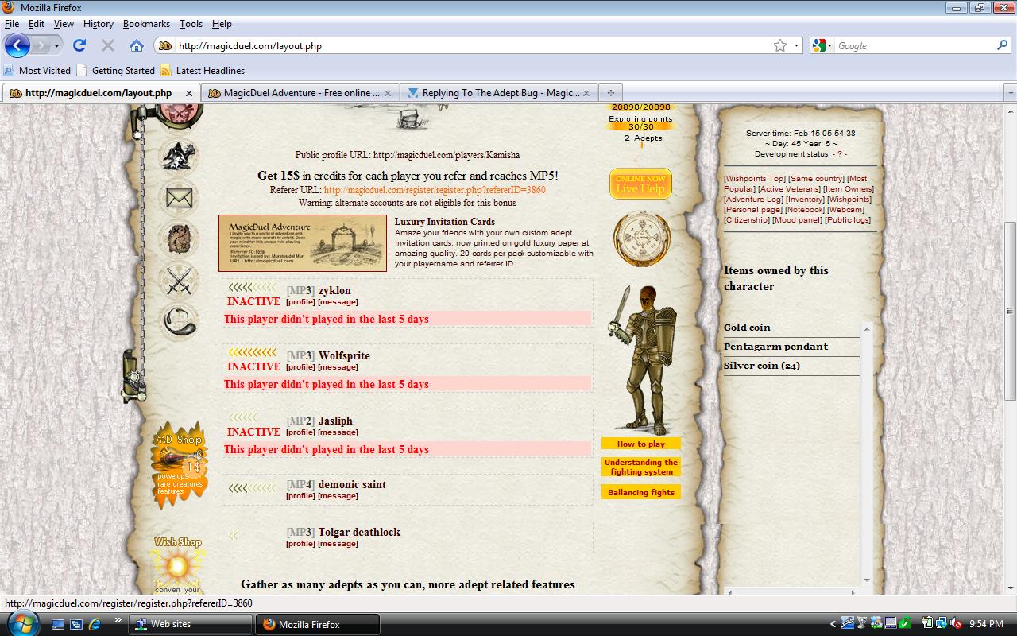
Task: Open the back history dropdown arrow
Action: point(56,45)
